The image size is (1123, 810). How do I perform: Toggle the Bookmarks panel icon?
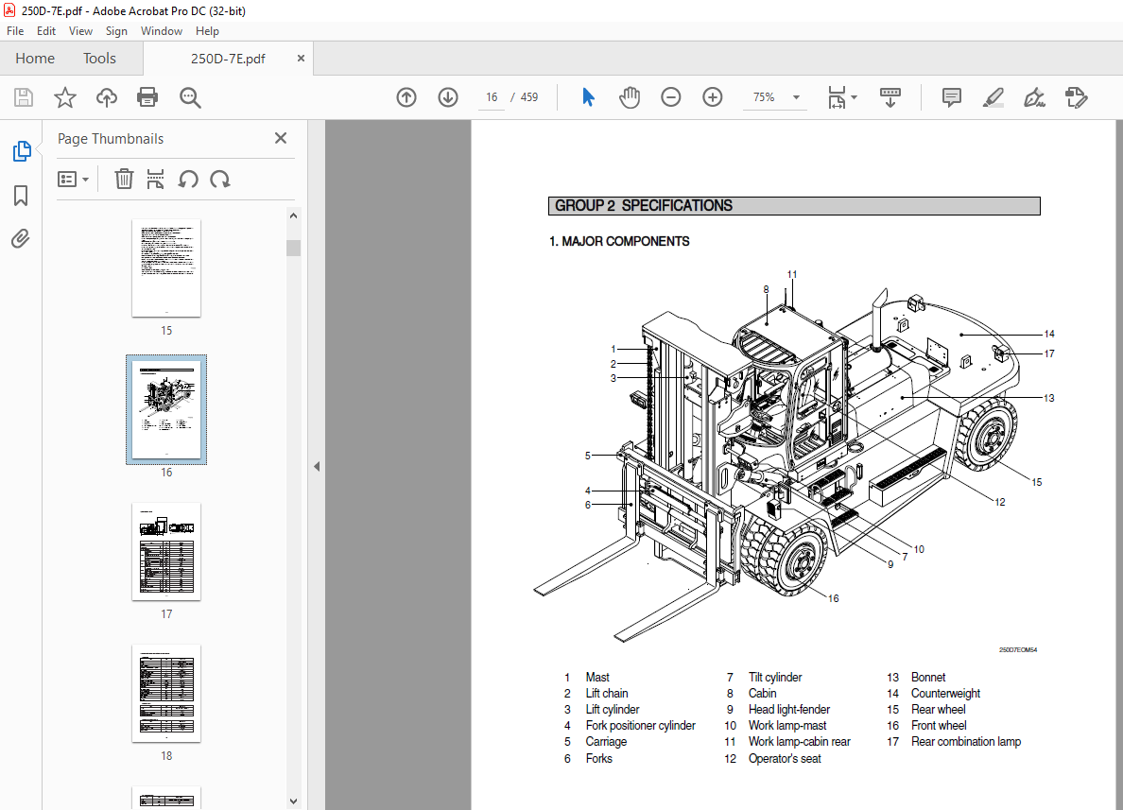click(21, 196)
